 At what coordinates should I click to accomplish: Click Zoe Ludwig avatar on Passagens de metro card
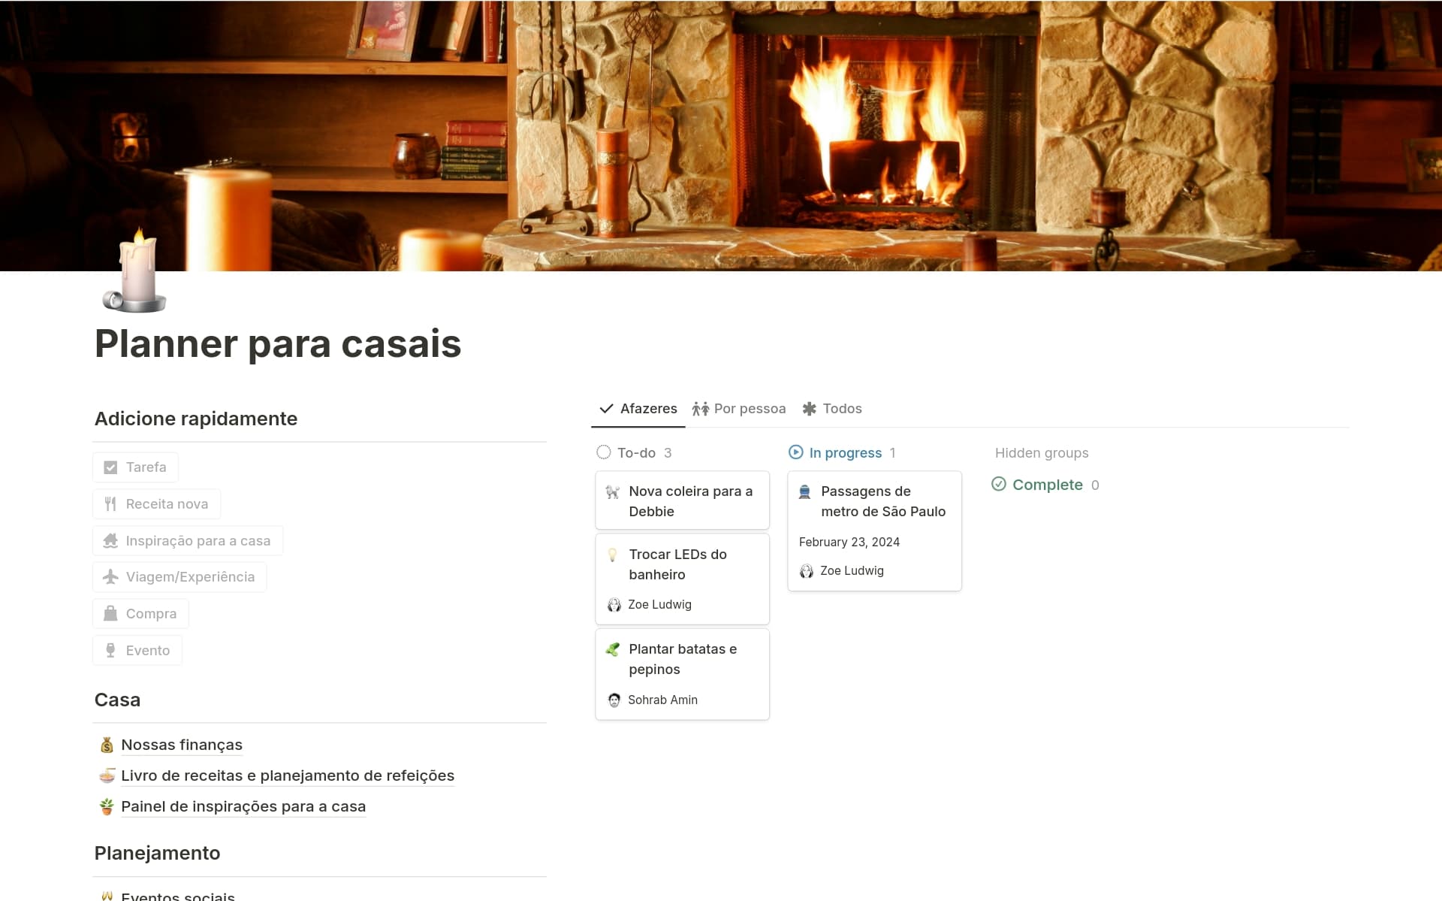(x=807, y=571)
